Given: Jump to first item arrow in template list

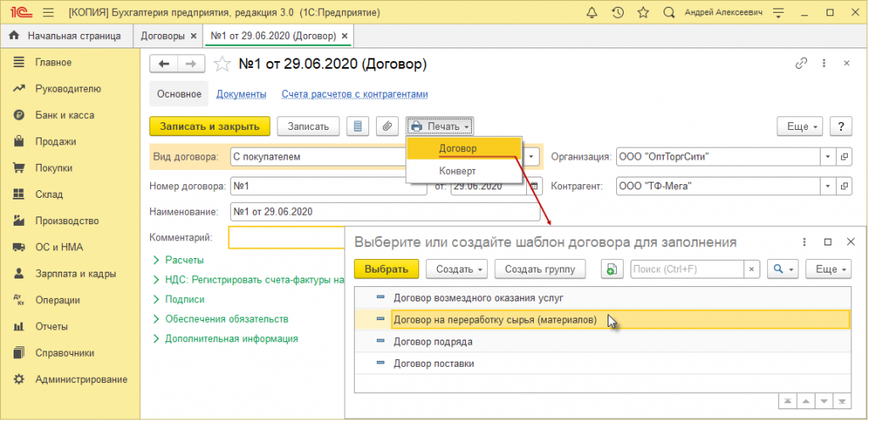Looking at the screenshot, I should click(787, 401).
